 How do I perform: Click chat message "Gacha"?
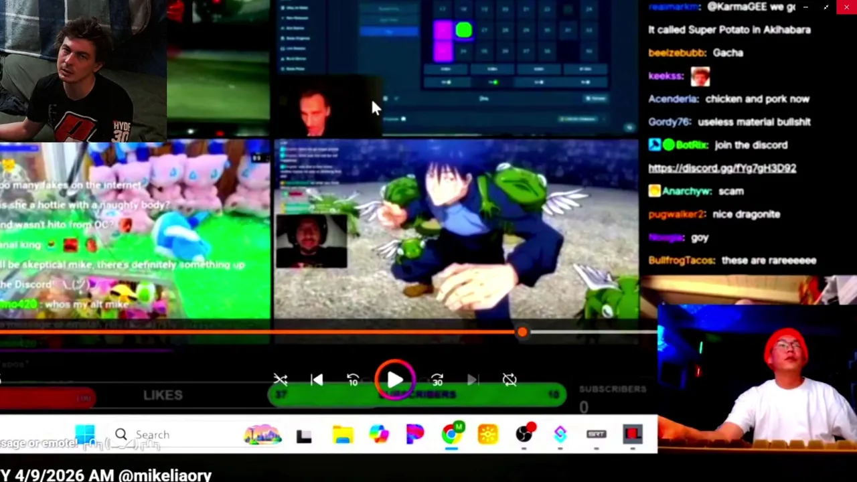pos(728,53)
